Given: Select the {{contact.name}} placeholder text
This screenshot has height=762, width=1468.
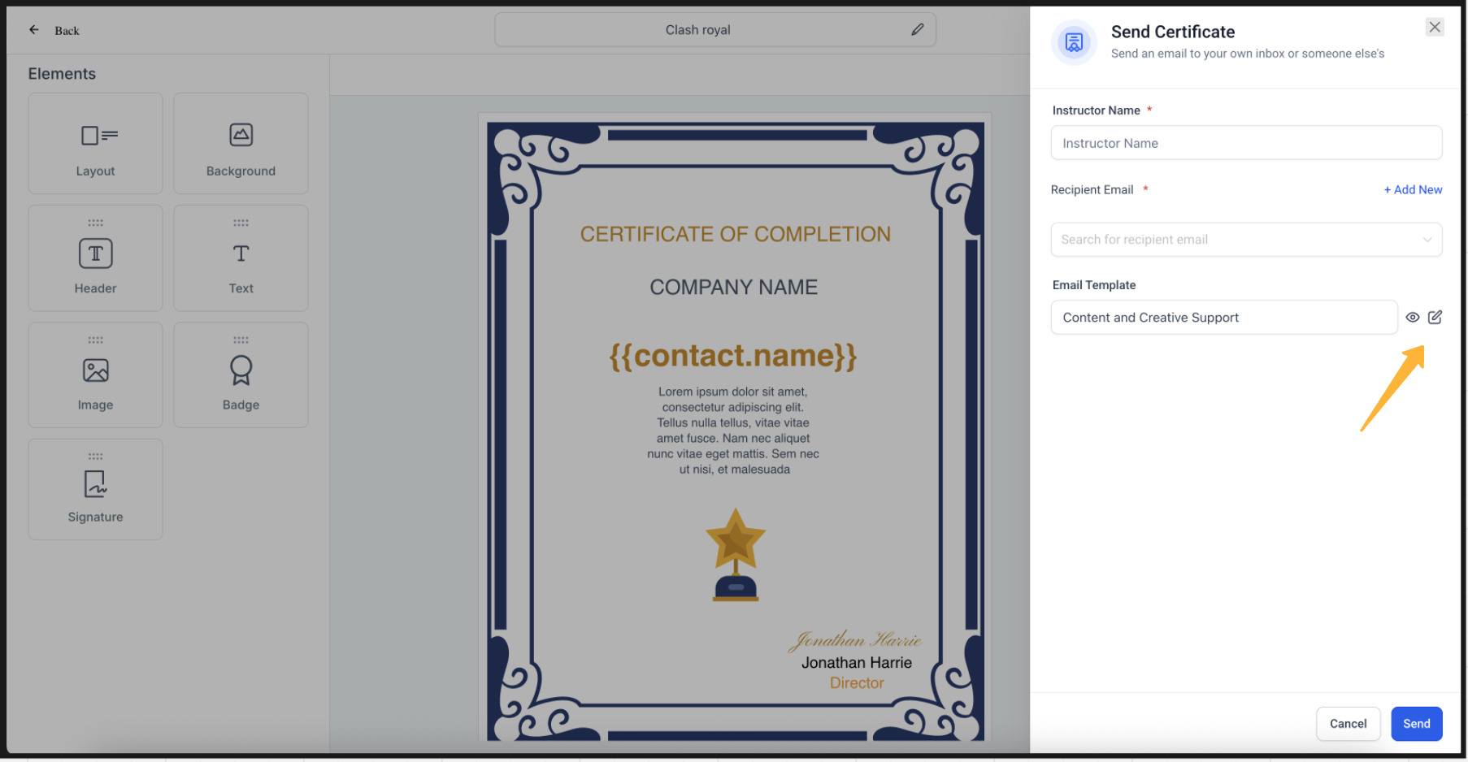Looking at the screenshot, I should 733,356.
